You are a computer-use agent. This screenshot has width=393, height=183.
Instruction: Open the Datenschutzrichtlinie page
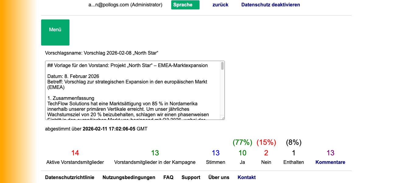pos(70,177)
